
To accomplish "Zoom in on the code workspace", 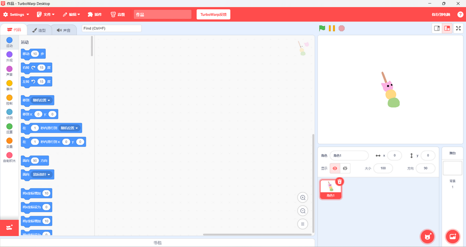I will [x=303, y=198].
